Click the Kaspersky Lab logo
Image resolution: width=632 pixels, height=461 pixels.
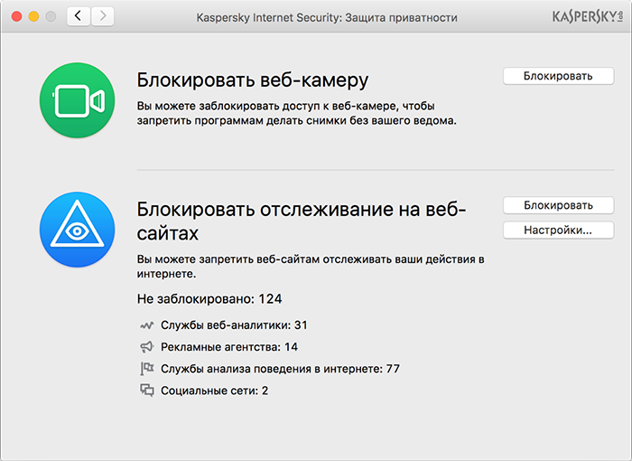point(587,17)
